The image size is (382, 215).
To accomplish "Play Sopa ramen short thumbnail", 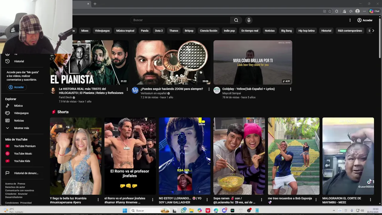I will click(239, 156).
